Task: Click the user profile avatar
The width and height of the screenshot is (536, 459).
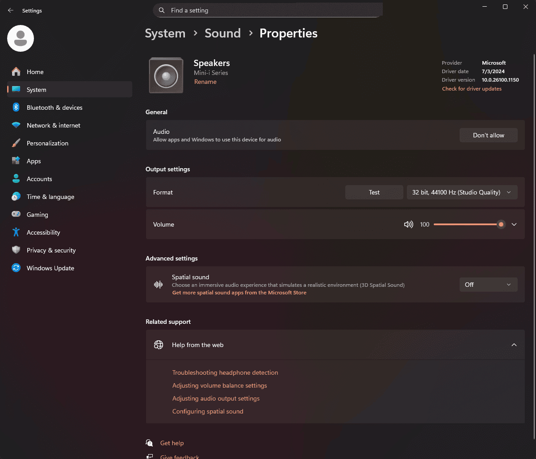Action: coord(21,38)
